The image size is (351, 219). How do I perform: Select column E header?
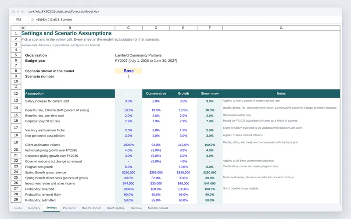183,28
